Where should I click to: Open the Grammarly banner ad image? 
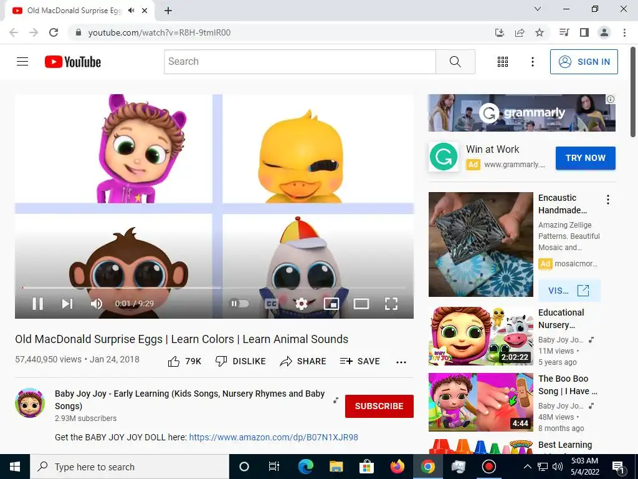(521, 113)
